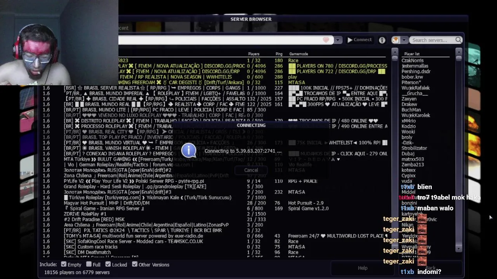Click the Back button

430,268
